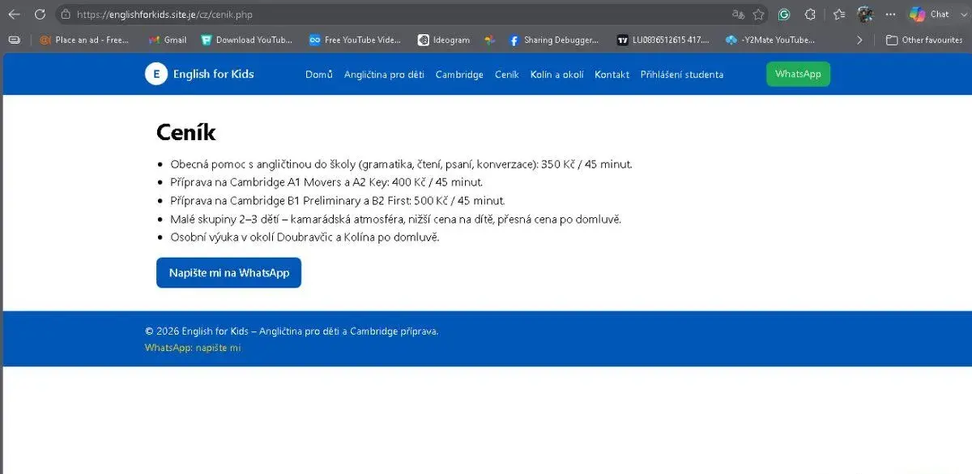Click the Osobní výuka v okolí Doubravčic line
This screenshot has width=972, height=474.
(x=305, y=237)
